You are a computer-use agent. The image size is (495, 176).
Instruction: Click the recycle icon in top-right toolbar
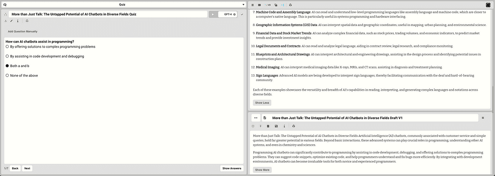[x=291, y=5]
